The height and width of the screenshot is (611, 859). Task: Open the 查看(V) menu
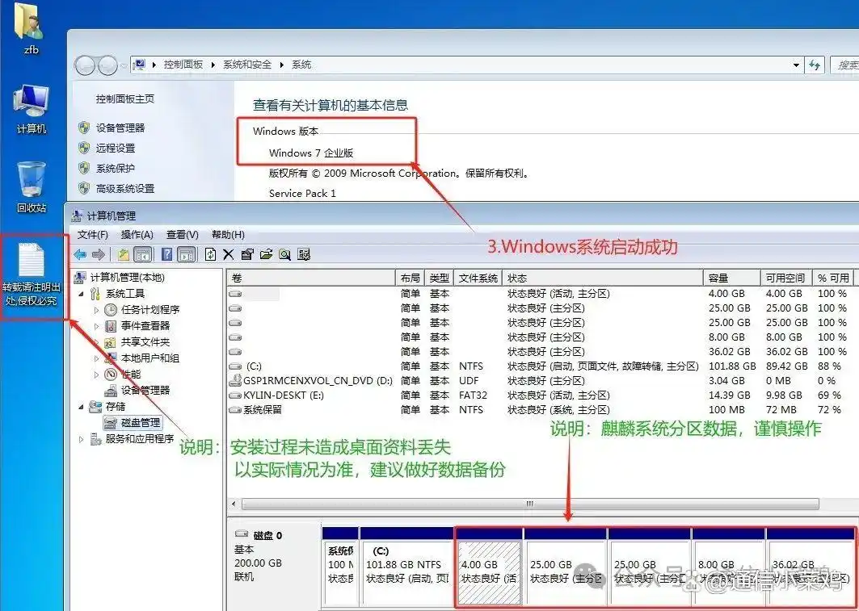click(183, 235)
